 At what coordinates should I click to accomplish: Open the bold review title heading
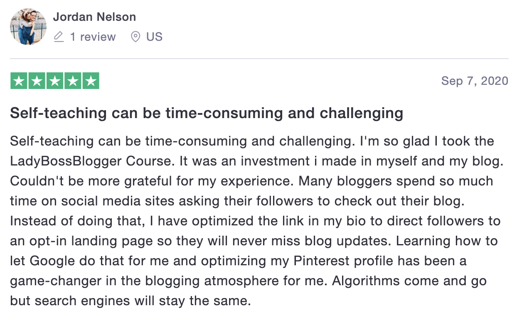(207, 113)
